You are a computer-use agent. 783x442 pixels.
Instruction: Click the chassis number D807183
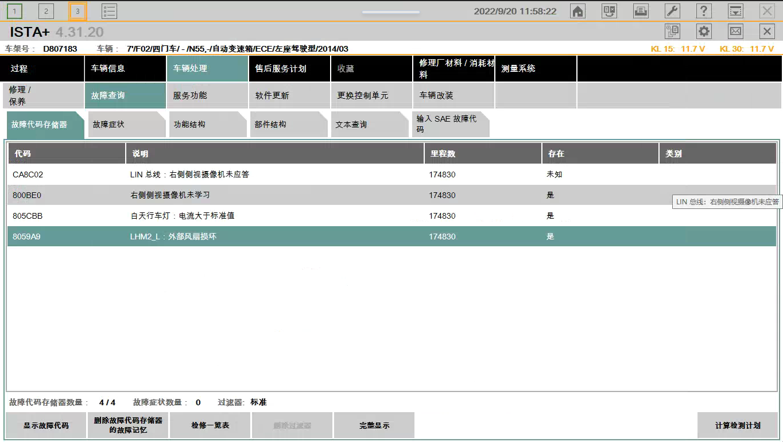click(60, 49)
